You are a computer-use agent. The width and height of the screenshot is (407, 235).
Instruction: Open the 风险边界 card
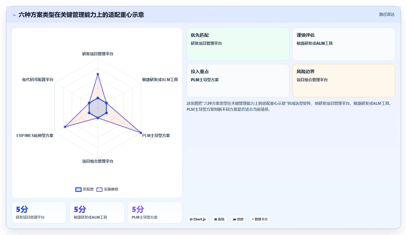[x=344, y=81]
